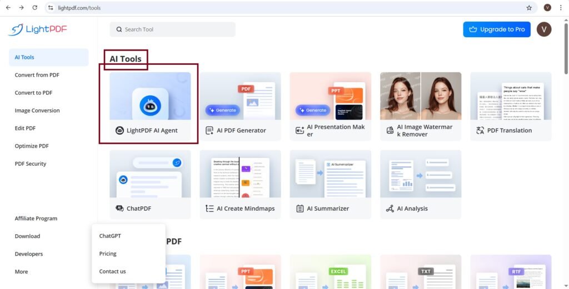The image size is (569, 289).
Task: Open the LightPDF AI Agent robot icon
Action: (150, 105)
